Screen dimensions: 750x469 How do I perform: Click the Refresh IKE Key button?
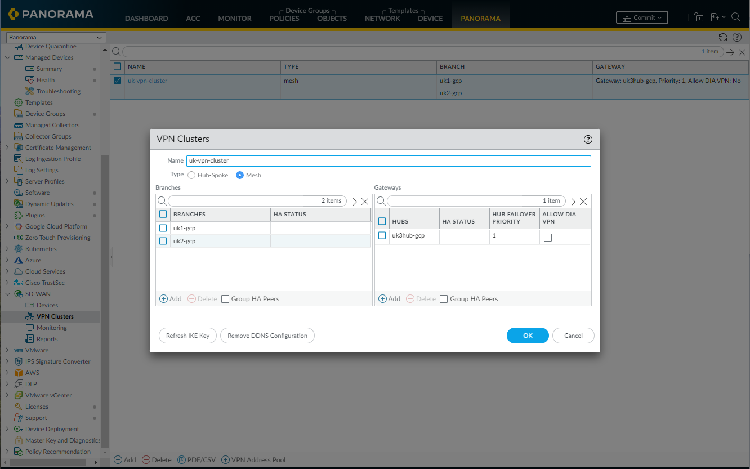pyautogui.click(x=188, y=336)
